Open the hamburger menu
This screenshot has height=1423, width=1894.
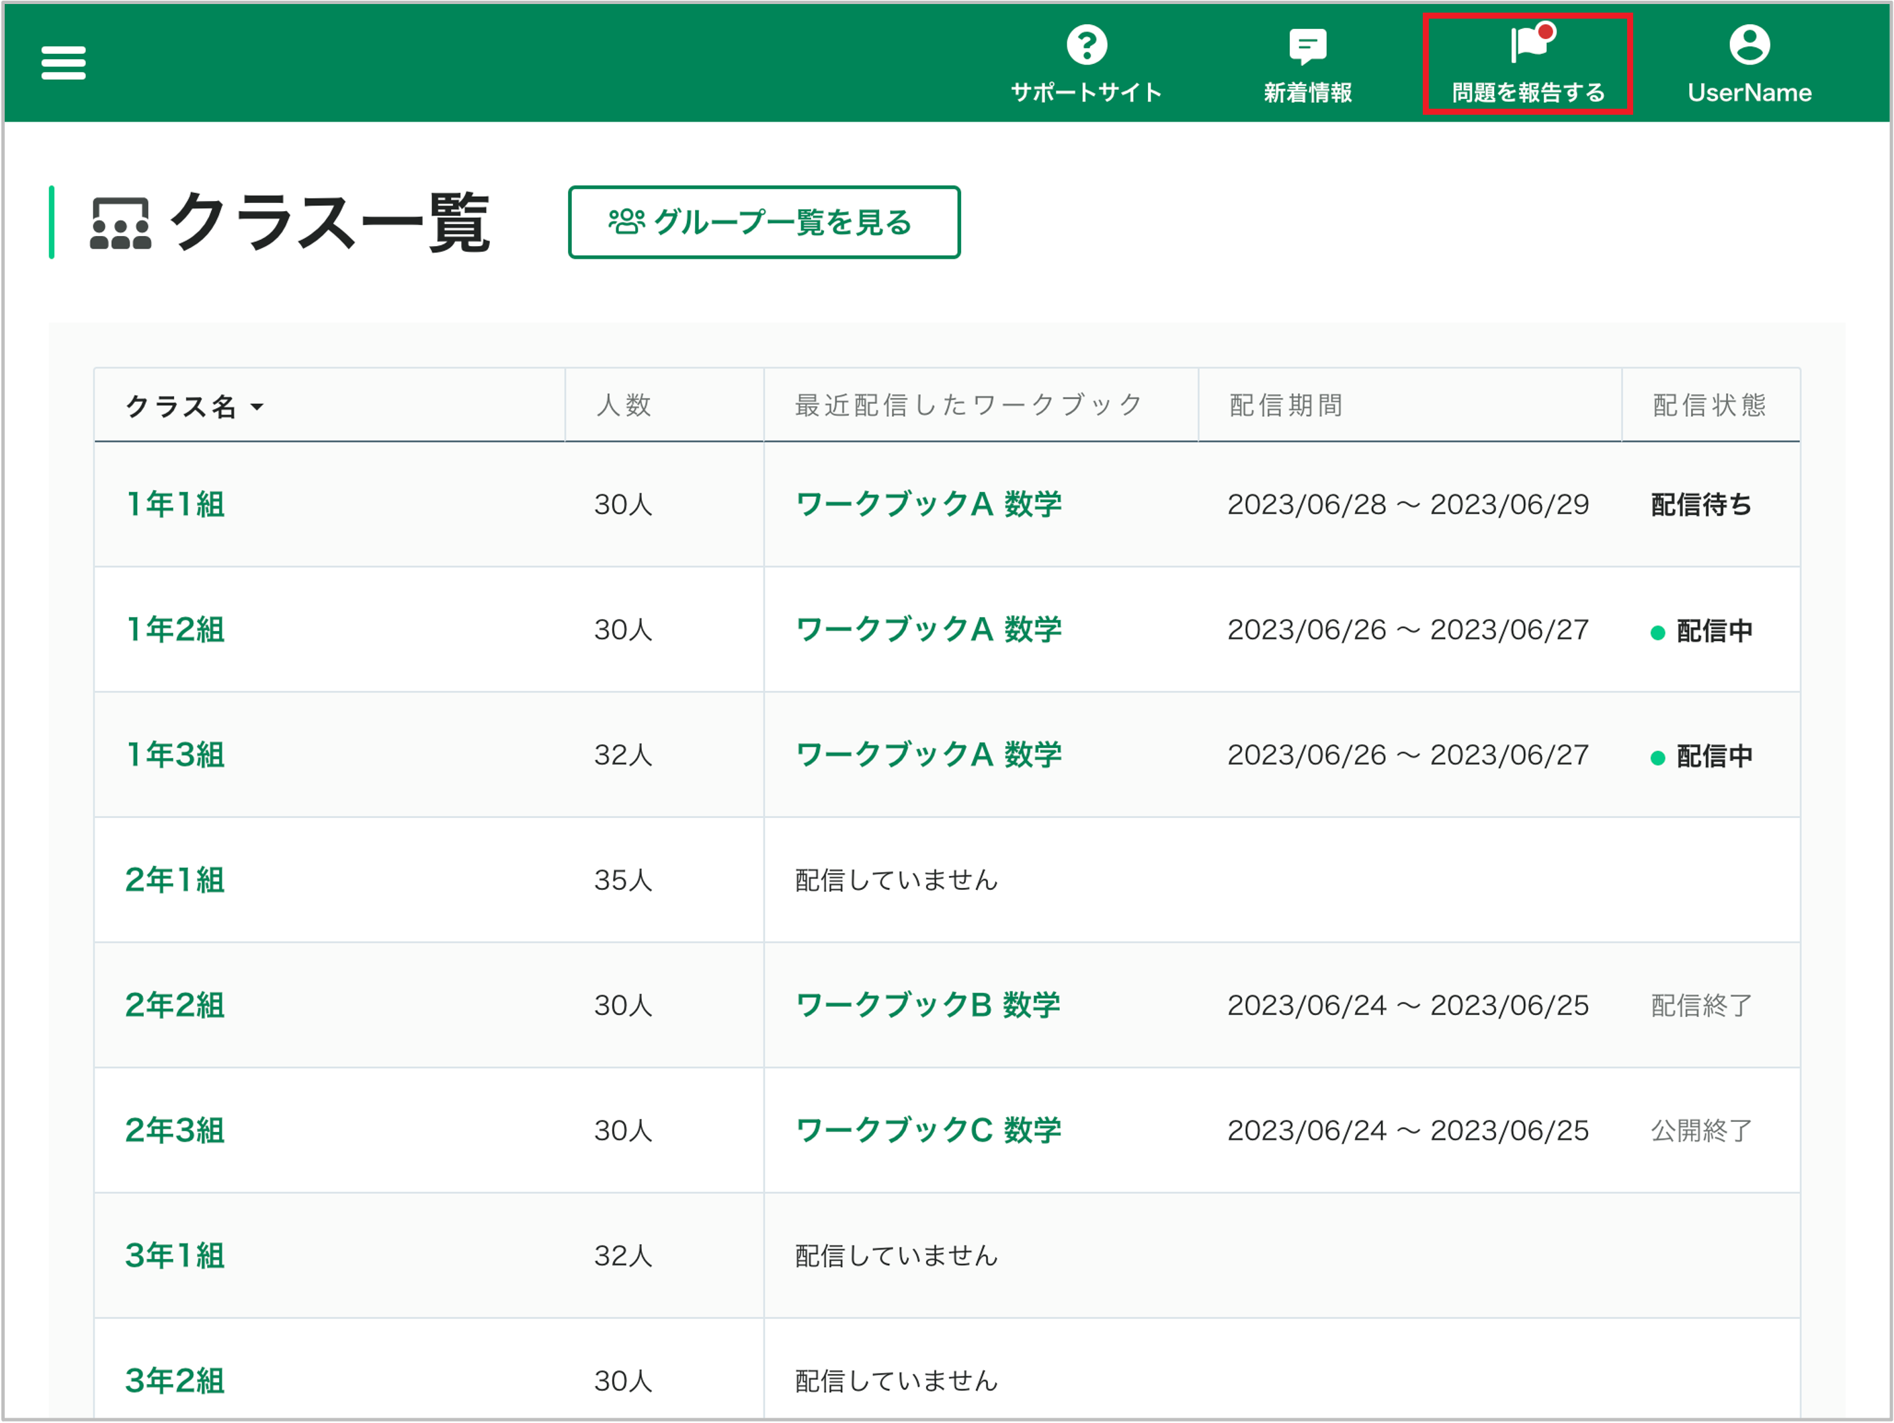click(x=63, y=63)
